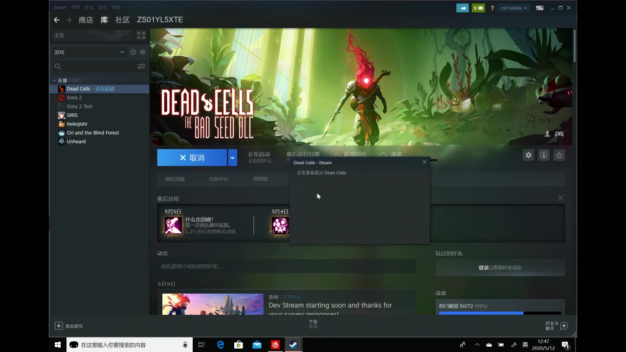This screenshot has width=626, height=352.
Task: Select Dota 2 in the library list
Action: (x=100, y=98)
